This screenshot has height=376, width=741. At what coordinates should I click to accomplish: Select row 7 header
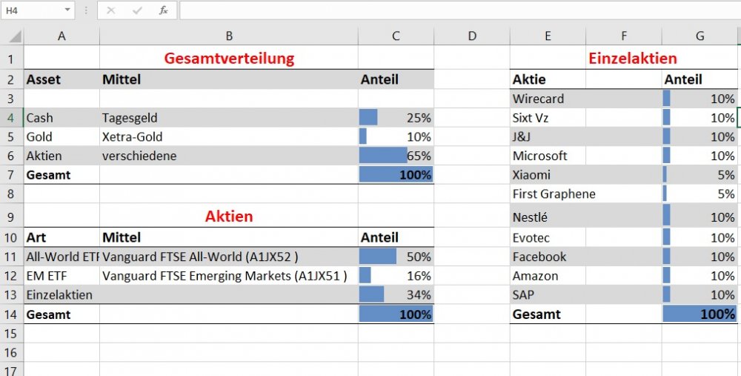click(x=12, y=175)
